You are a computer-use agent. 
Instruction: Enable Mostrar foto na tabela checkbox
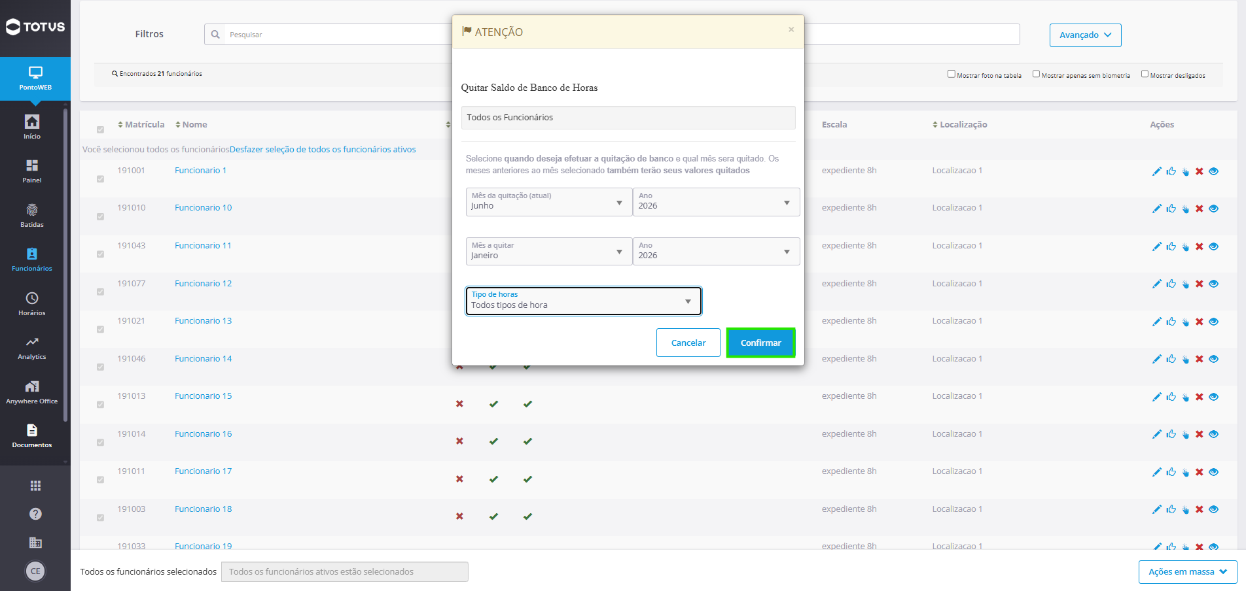(952, 74)
